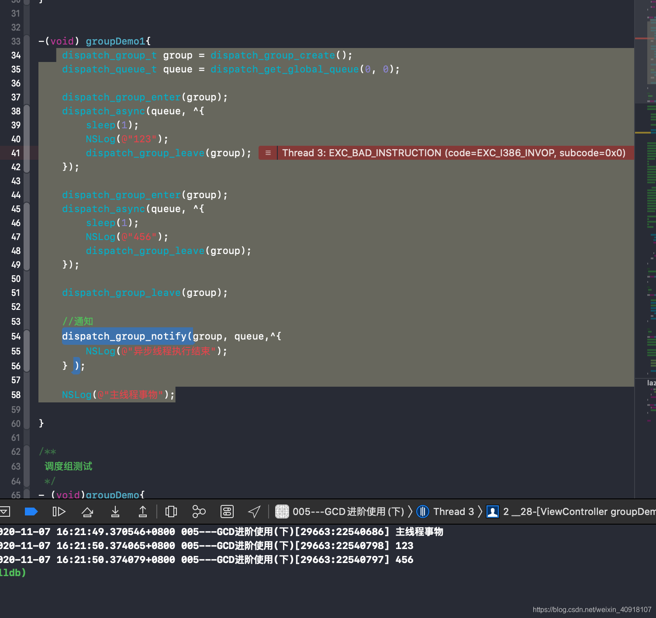Open the Debug View Hierarchy icon
Image resolution: width=656 pixels, height=618 pixels.
[171, 512]
